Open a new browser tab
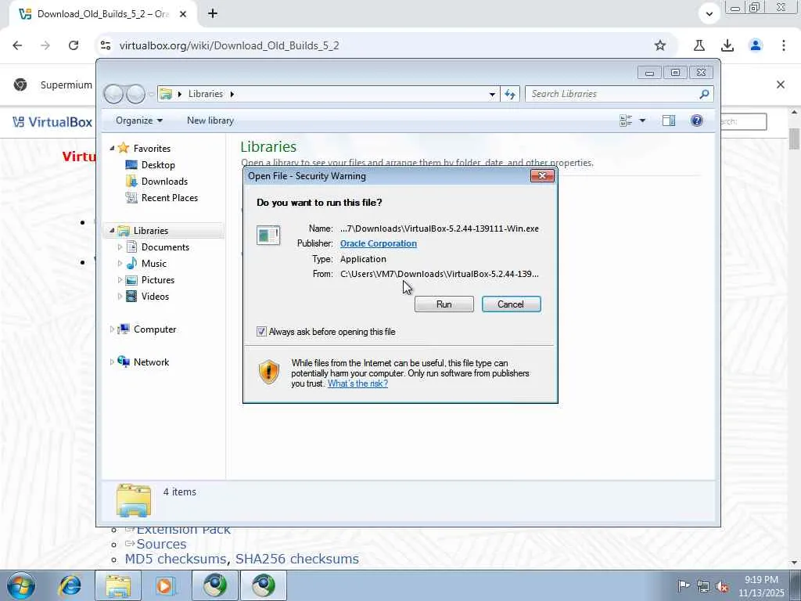 coord(213,14)
